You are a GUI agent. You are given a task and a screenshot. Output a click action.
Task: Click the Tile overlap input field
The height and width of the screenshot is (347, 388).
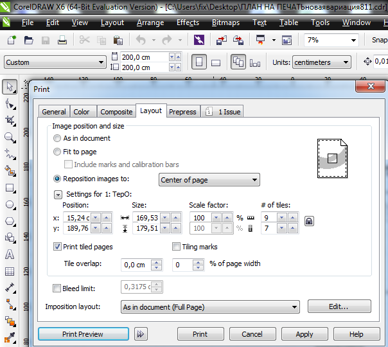(x=135, y=264)
